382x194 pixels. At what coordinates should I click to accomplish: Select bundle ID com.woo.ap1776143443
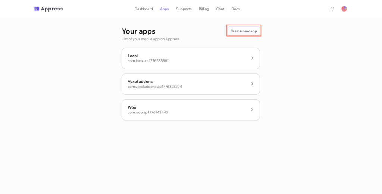tap(148, 112)
